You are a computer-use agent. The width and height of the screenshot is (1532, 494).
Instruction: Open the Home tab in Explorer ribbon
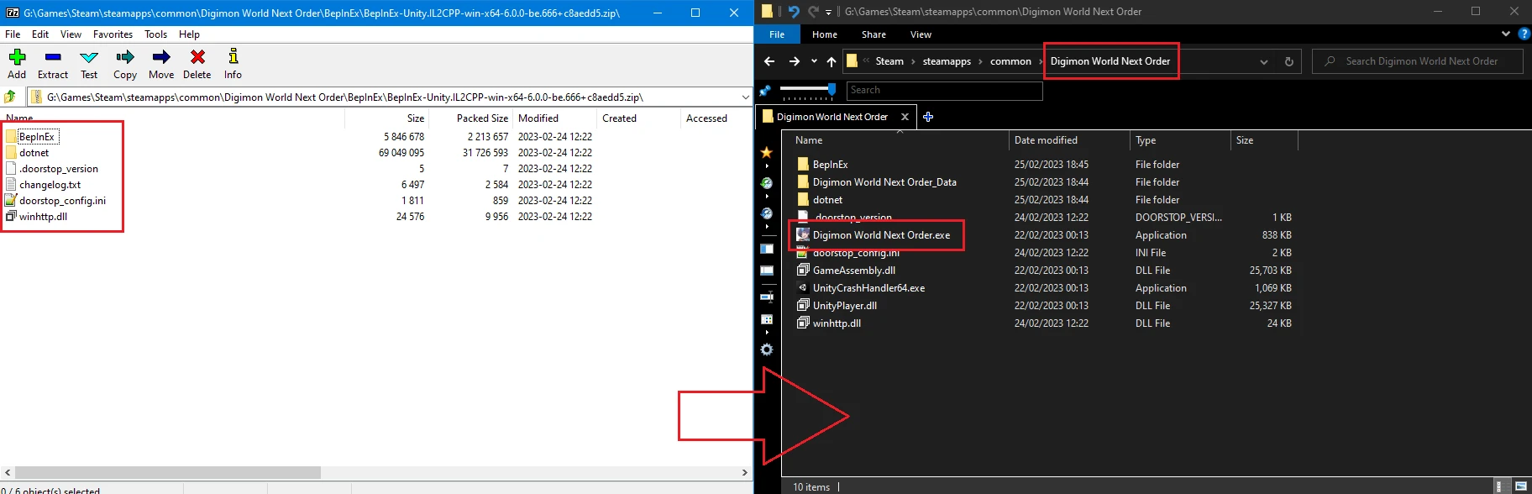825,34
